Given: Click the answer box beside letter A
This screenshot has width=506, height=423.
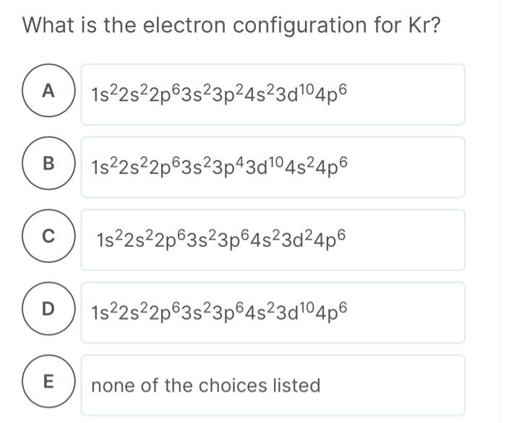Looking at the screenshot, I should coord(273,94).
